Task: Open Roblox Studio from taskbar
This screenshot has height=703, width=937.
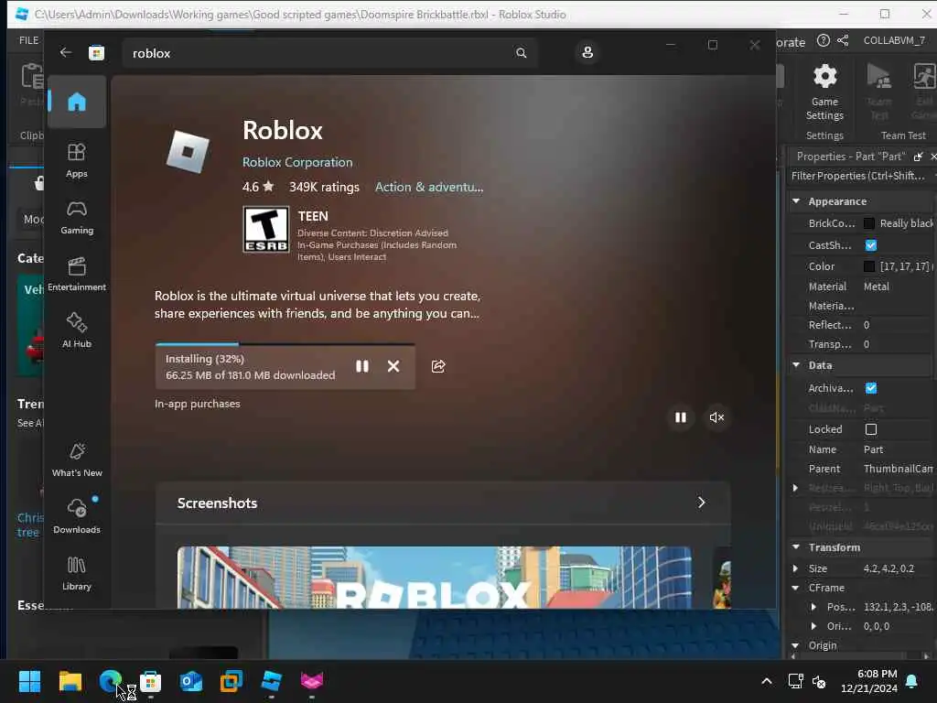Action: [x=271, y=681]
